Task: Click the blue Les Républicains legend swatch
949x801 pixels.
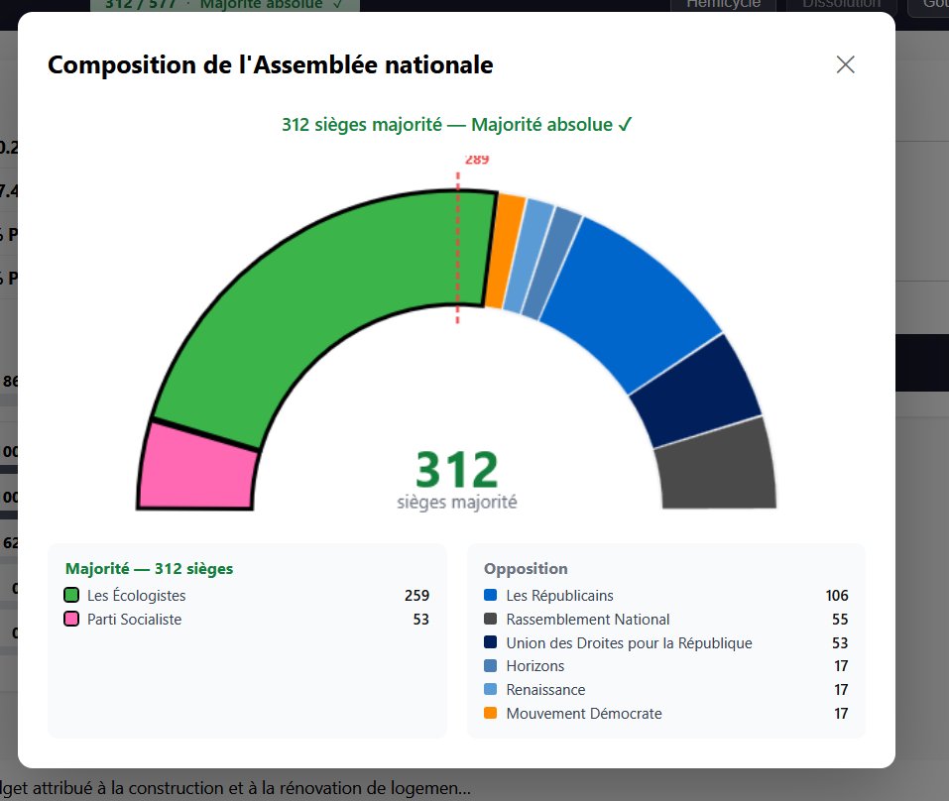Action: [x=490, y=596]
